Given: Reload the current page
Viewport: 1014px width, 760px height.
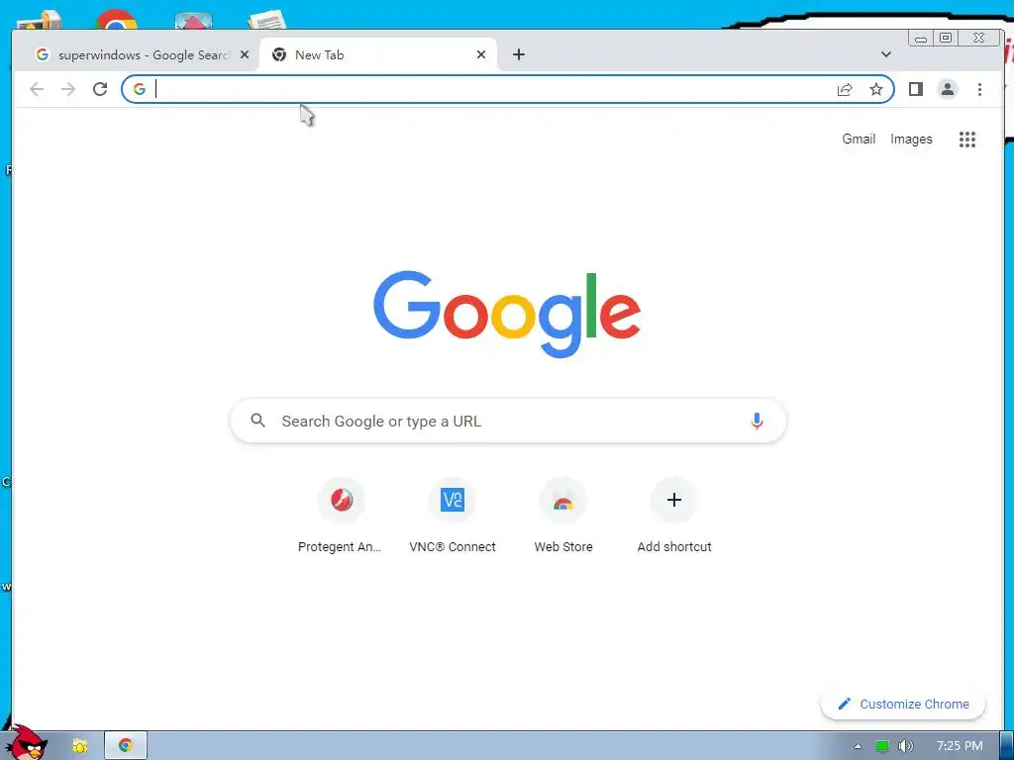Looking at the screenshot, I should click(100, 89).
